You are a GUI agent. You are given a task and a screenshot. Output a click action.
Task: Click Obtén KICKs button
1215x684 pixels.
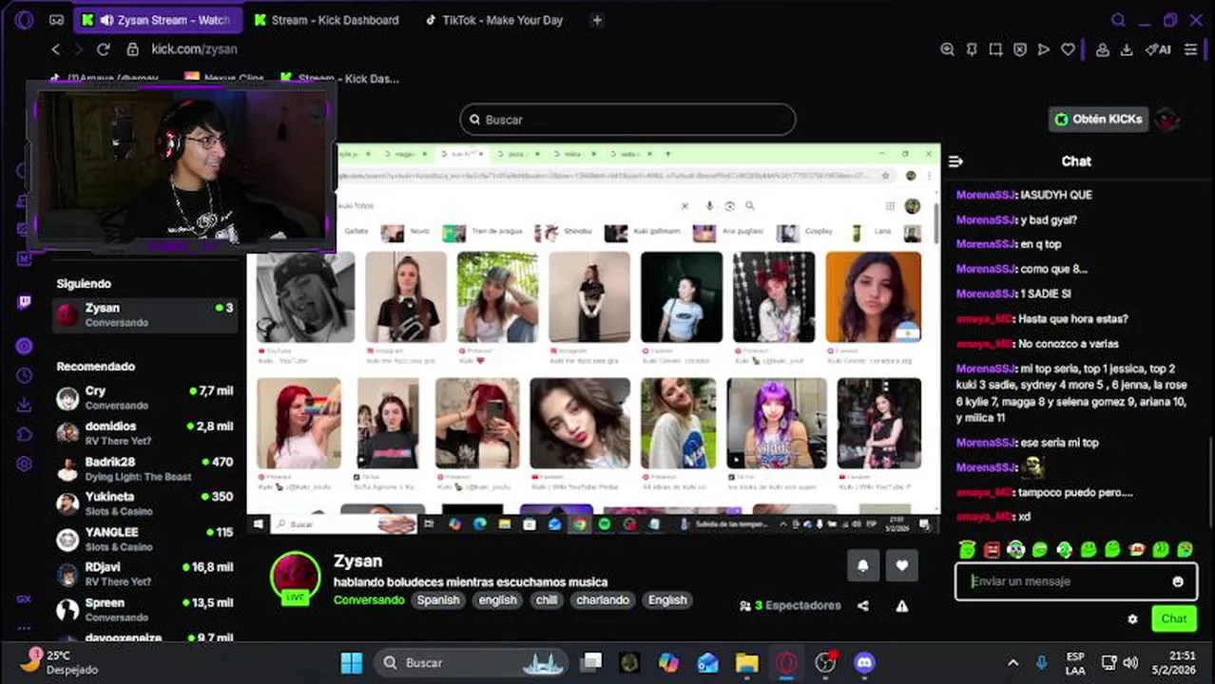pyautogui.click(x=1098, y=119)
